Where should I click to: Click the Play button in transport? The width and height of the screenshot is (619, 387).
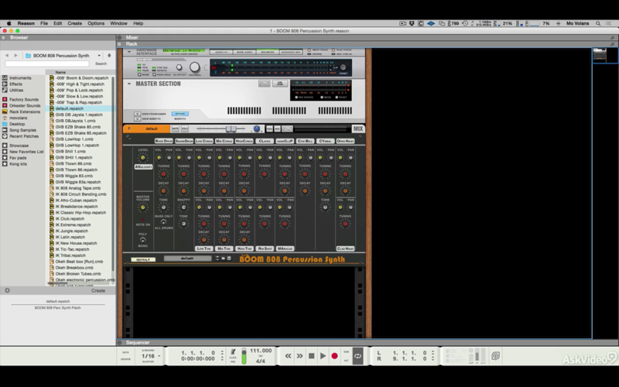point(323,356)
